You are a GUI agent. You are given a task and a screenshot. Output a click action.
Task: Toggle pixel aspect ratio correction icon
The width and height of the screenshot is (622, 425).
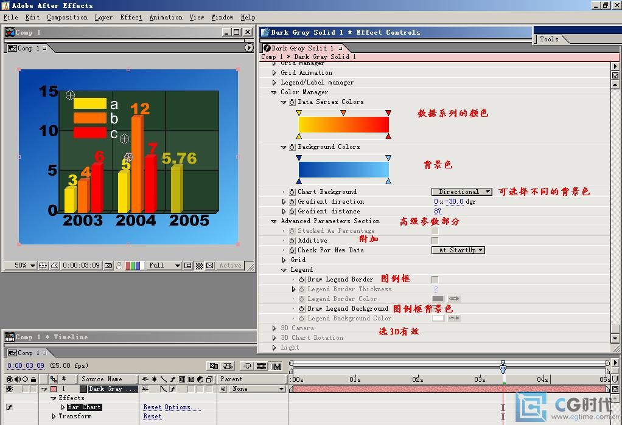[x=210, y=265]
